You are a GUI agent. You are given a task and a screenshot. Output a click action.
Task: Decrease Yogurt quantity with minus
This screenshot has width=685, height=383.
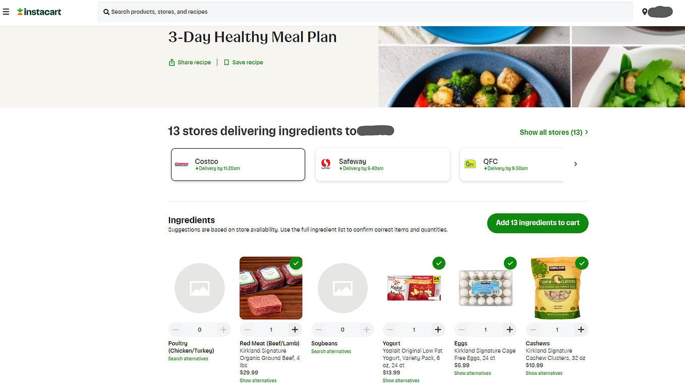pos(390,330)
